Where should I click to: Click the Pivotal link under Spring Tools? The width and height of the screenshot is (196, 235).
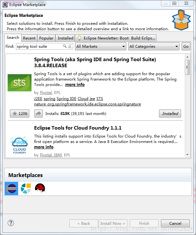46,93
